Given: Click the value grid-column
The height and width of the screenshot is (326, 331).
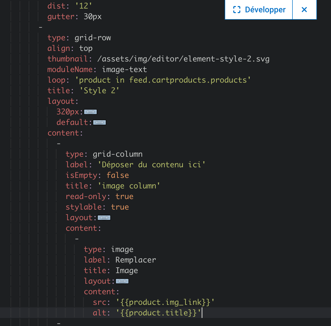Looking at the screenshot, I should coord(118,154).
